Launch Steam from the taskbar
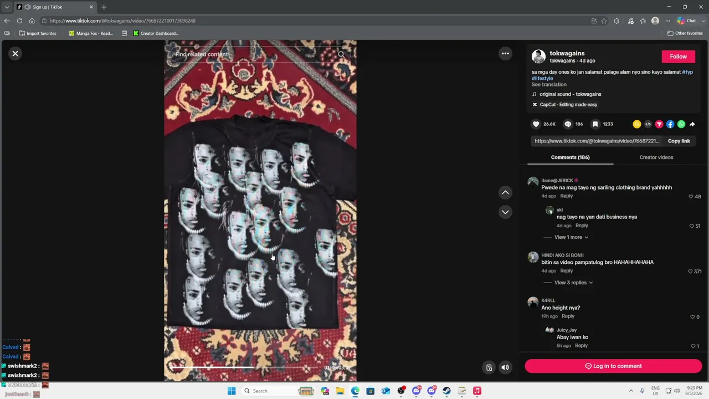 point(446,391)
